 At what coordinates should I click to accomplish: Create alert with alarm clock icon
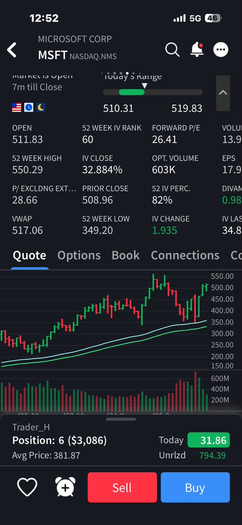click(65, 487)
